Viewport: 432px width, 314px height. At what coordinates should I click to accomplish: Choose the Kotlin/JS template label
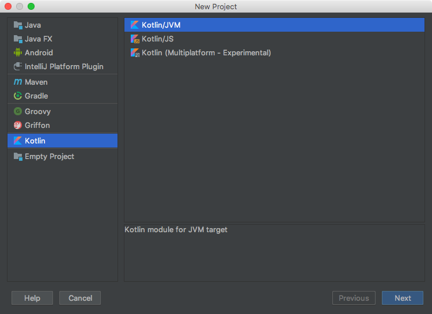tap(158, 39)
